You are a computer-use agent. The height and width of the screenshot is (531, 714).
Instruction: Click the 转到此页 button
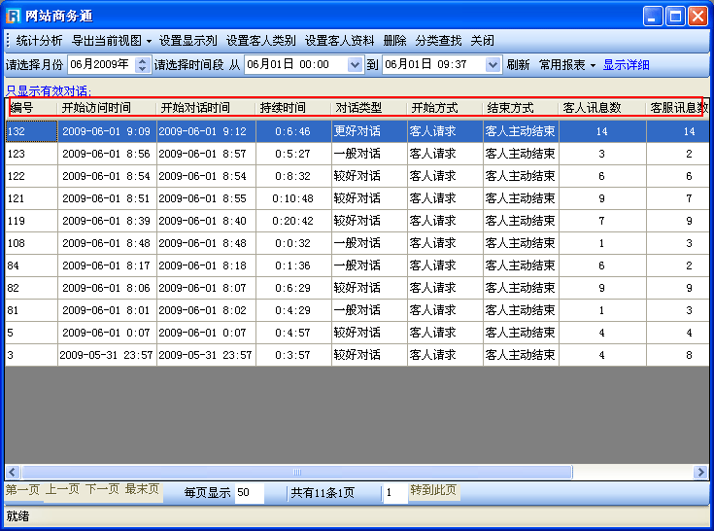coord(433,491)
